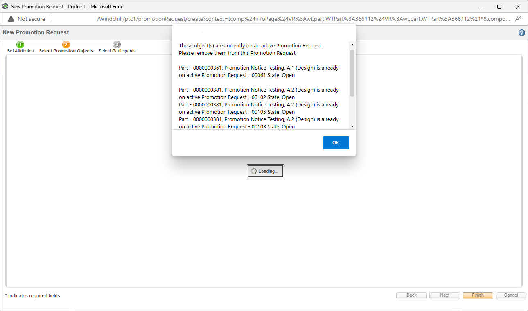Viewport: 528px width, 311px height.
Task: Click the Loading spinner indicator
Action: (x=265, y=171)
